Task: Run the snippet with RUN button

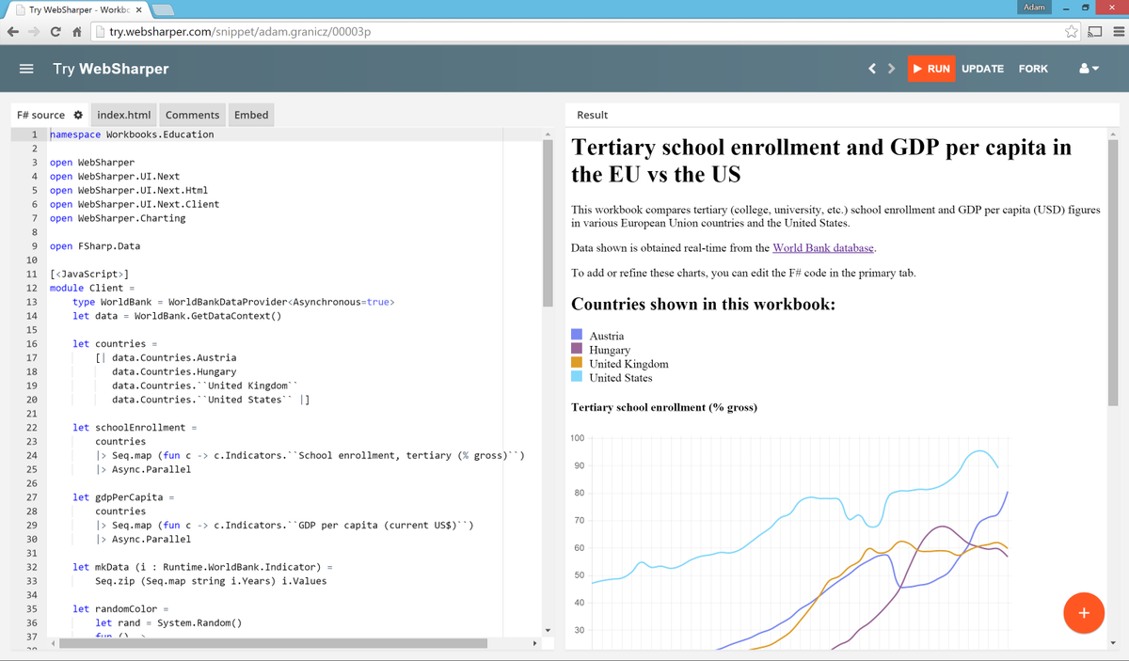Action: (931, 69)
